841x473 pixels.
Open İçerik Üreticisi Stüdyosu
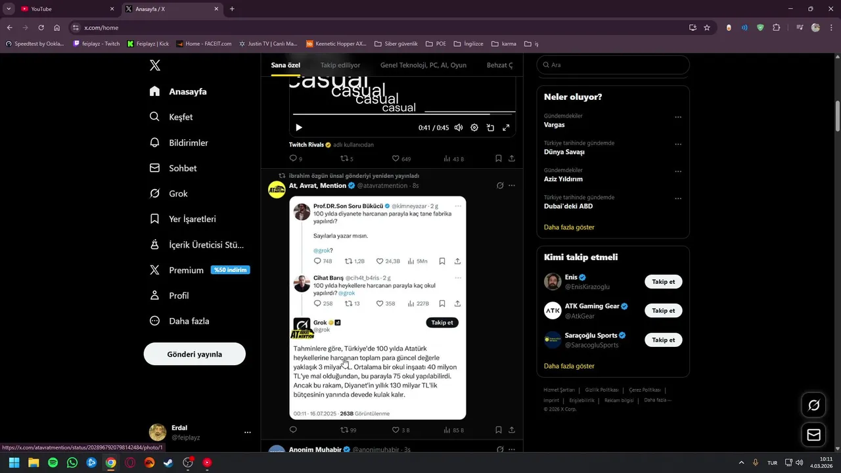(x=196, y=244)
